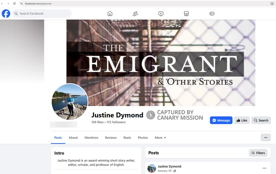Like the Justine Dymond page

click(242, 120)
